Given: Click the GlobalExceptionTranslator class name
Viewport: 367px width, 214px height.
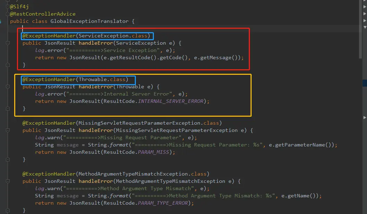Looking at the screenshot, I should tap(89, 21).
